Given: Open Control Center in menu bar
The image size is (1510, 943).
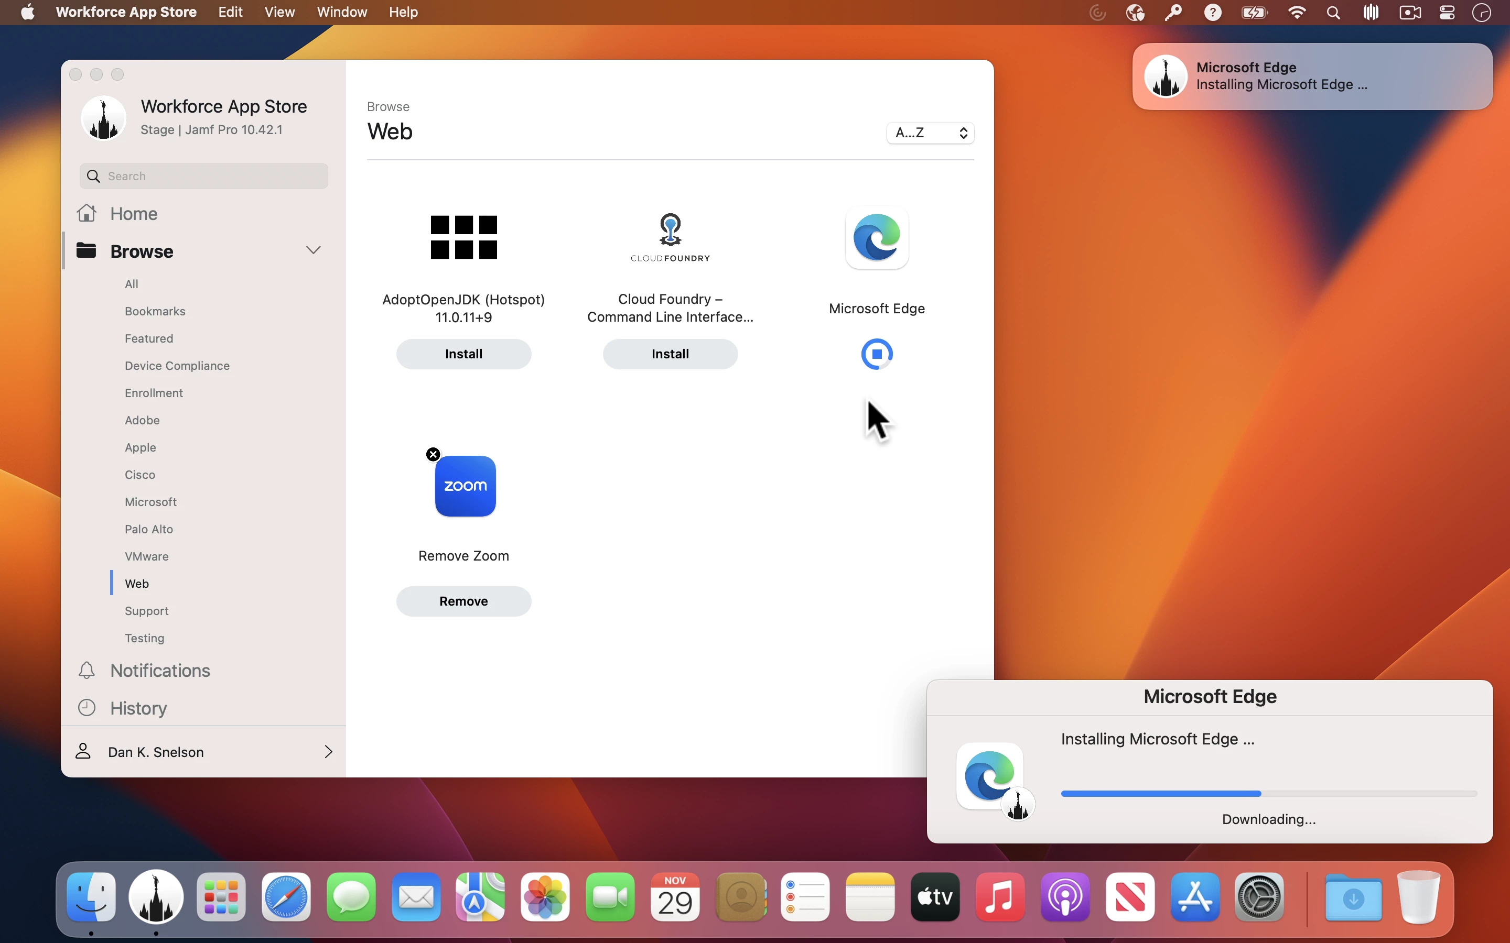Looking at the screenshot, I should point(1447,13).
